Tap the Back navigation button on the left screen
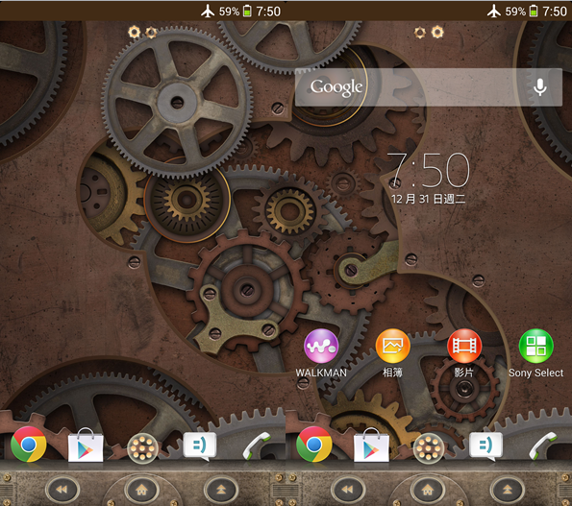572x506 pixels. 62,490
